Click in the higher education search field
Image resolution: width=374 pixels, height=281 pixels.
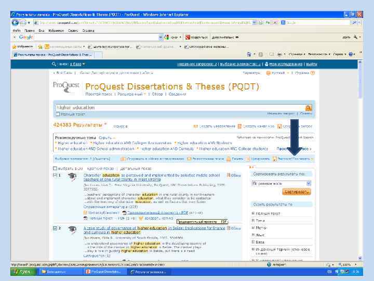click(180, 108)
